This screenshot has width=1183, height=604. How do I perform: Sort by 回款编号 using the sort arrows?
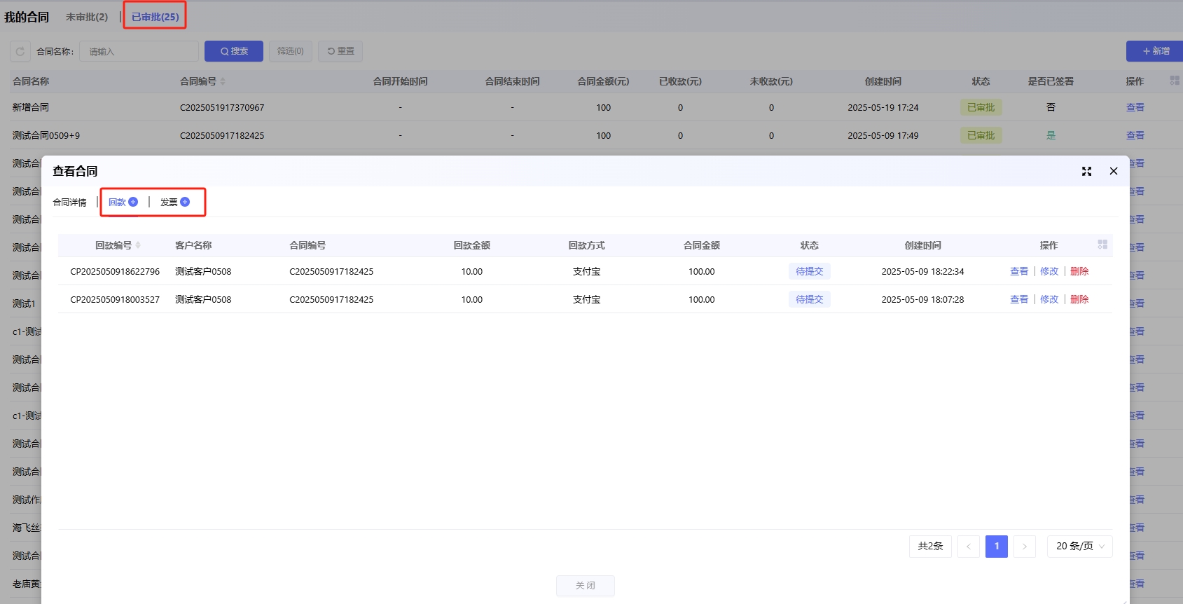coord(138,245)
